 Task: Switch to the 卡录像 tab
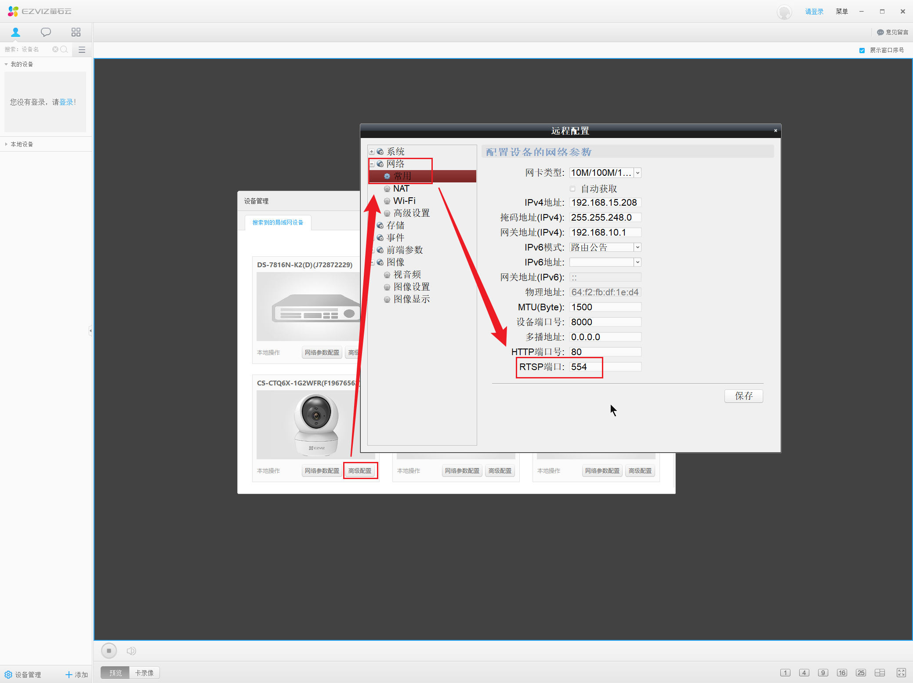tap(144, 673)
